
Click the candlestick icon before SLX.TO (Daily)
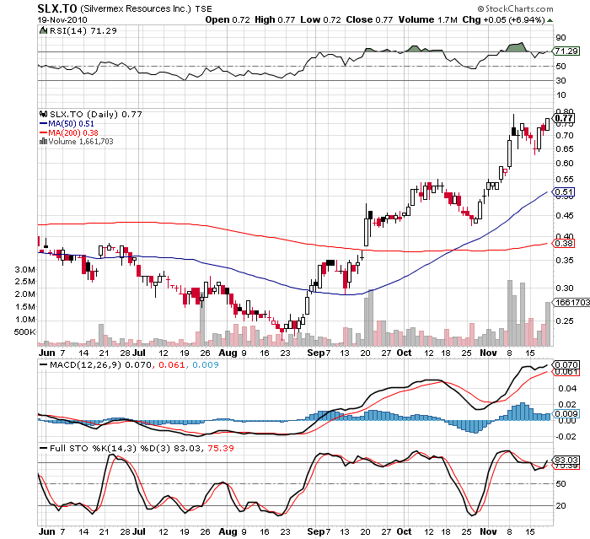43,114
